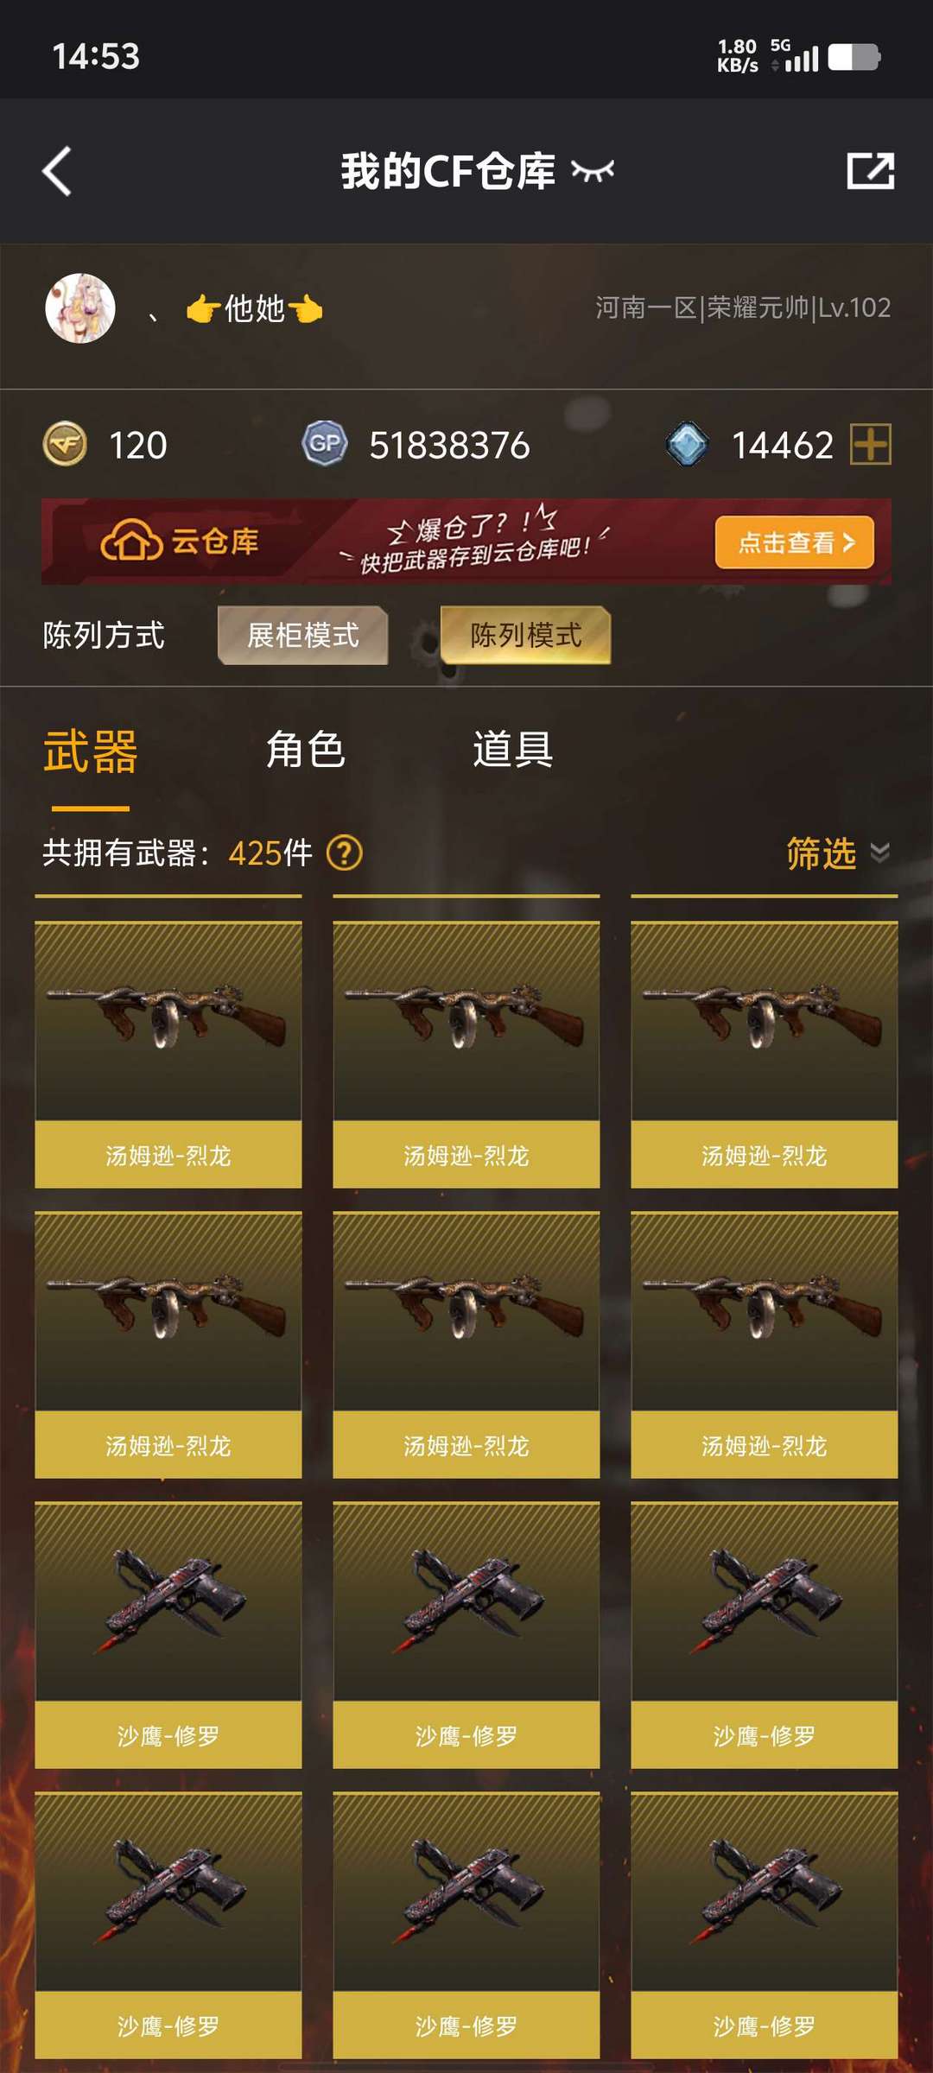Select the first 沙鹰-修罗 weapon card

point(168,1635)
